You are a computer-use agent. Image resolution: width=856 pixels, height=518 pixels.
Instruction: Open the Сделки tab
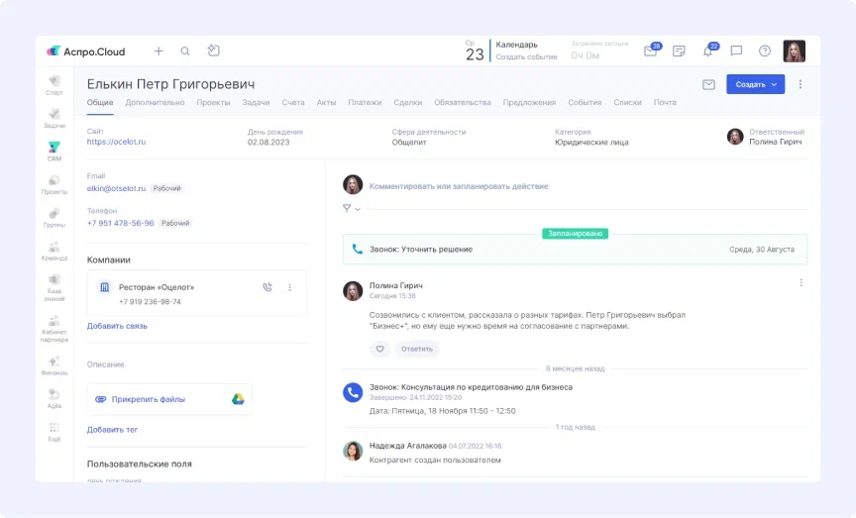[x=408, y=103]
